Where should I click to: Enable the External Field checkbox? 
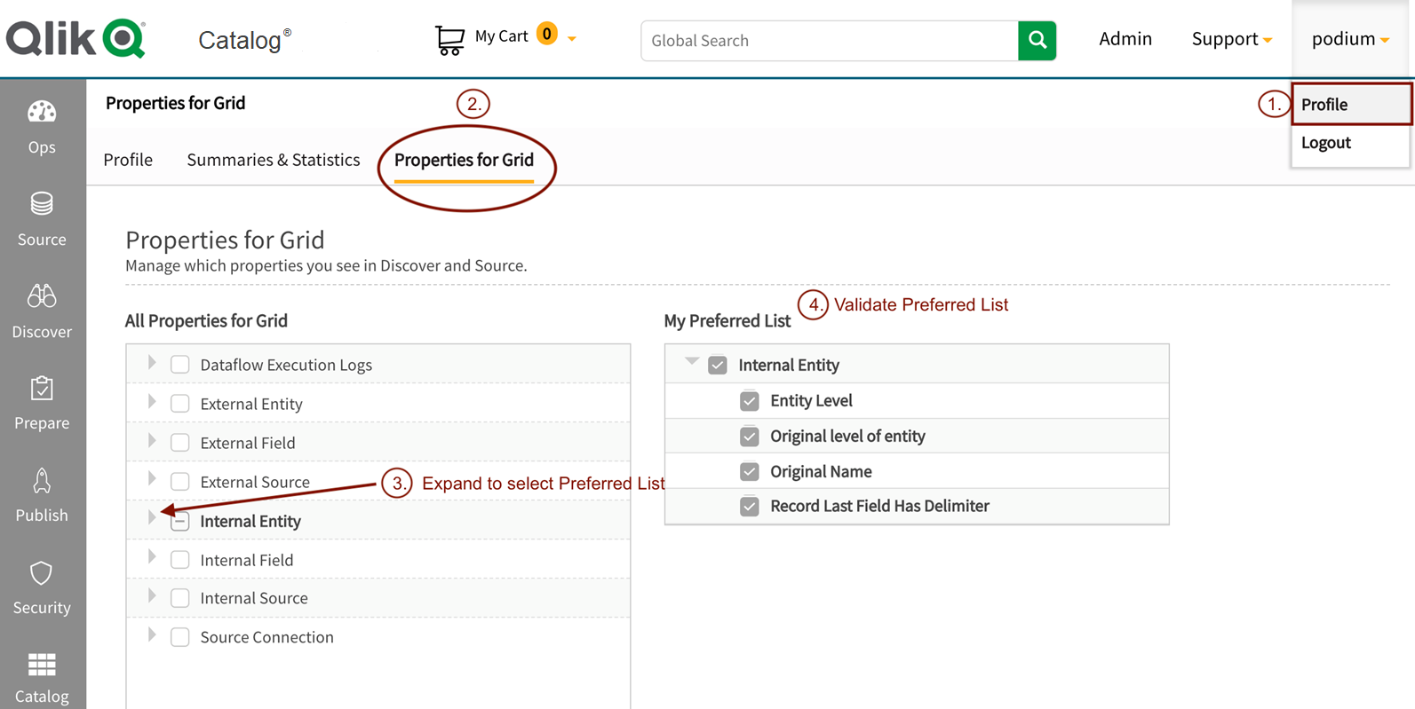(180, 443)
